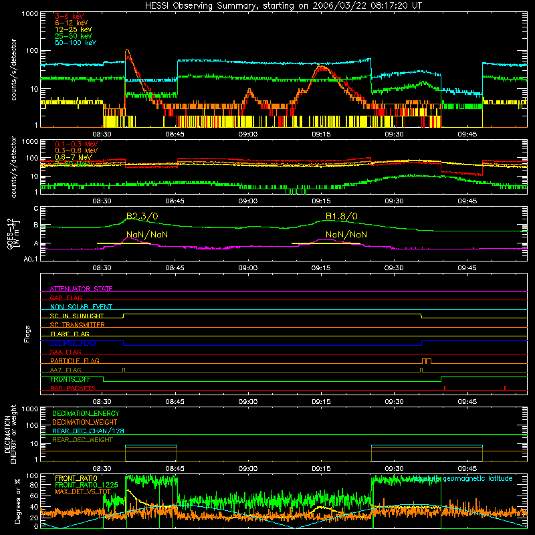This screenshot has width=535, height=535.
Task: Click the "DECIMATION ENERGY or weight" axis title
Action: [x=10, y=434]
